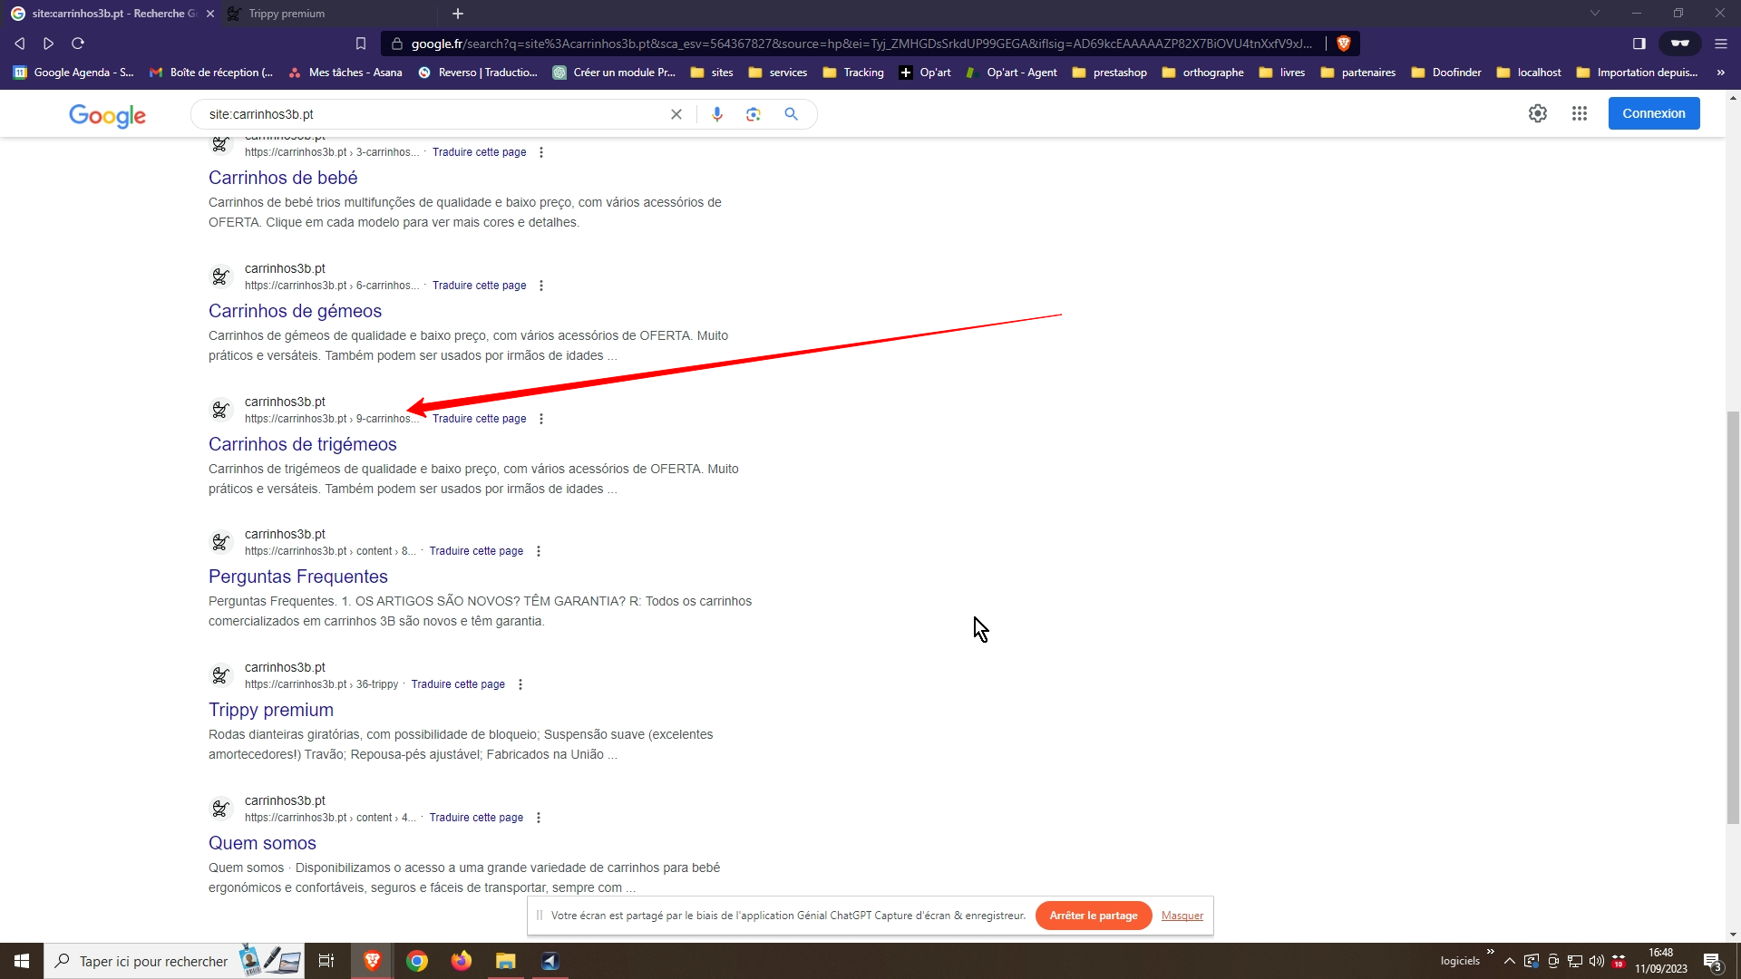Open Google Lens image search
Viewport: 1741px width, 979px height.
click(753, 114)
